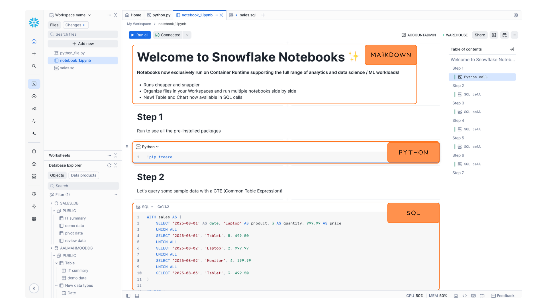Open the Connected dropdown arrow
Viewport: 547px width, 308px height.
(187, 35)
